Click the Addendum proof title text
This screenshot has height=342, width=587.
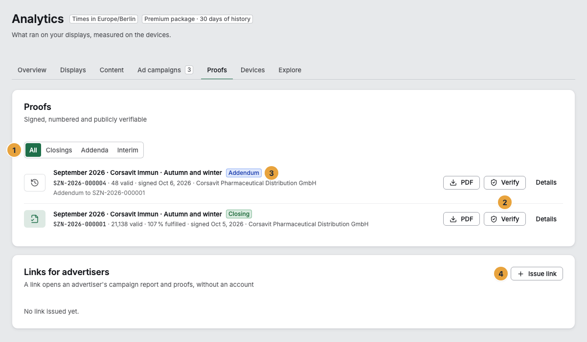click(x=137, y=173)
